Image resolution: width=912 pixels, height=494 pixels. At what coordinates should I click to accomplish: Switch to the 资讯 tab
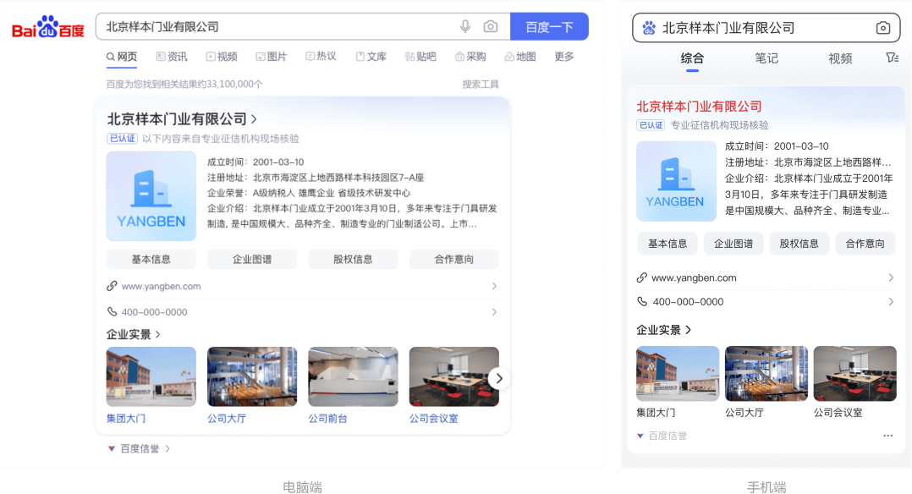click(x=172, y=57)
